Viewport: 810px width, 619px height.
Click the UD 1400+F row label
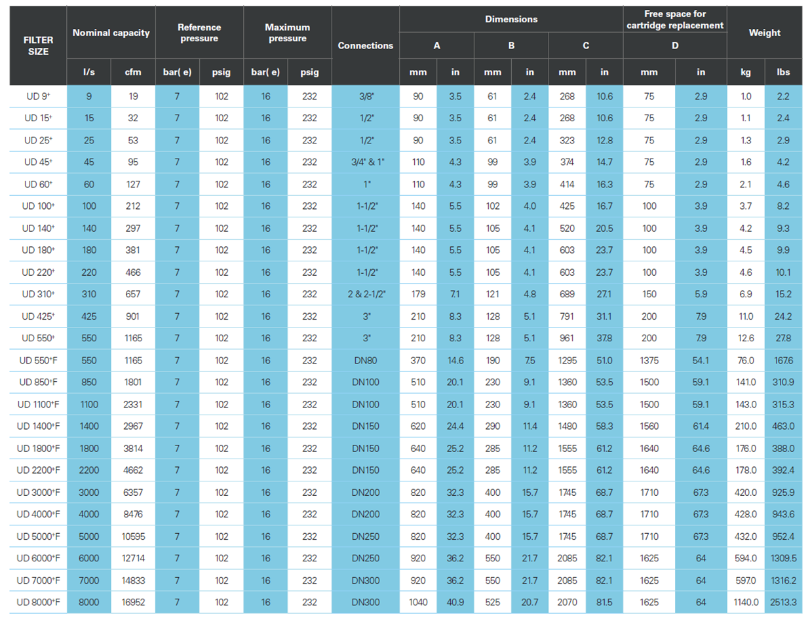(x=38, y=426)
